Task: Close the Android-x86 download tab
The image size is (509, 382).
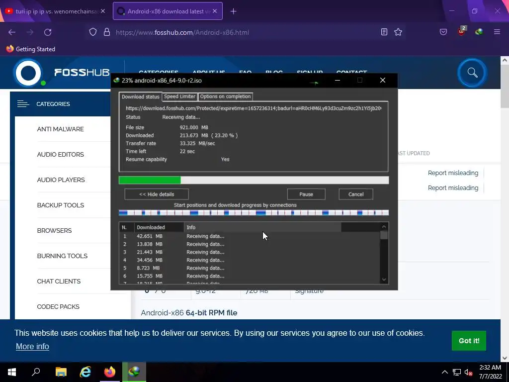Action: (215, 11)
